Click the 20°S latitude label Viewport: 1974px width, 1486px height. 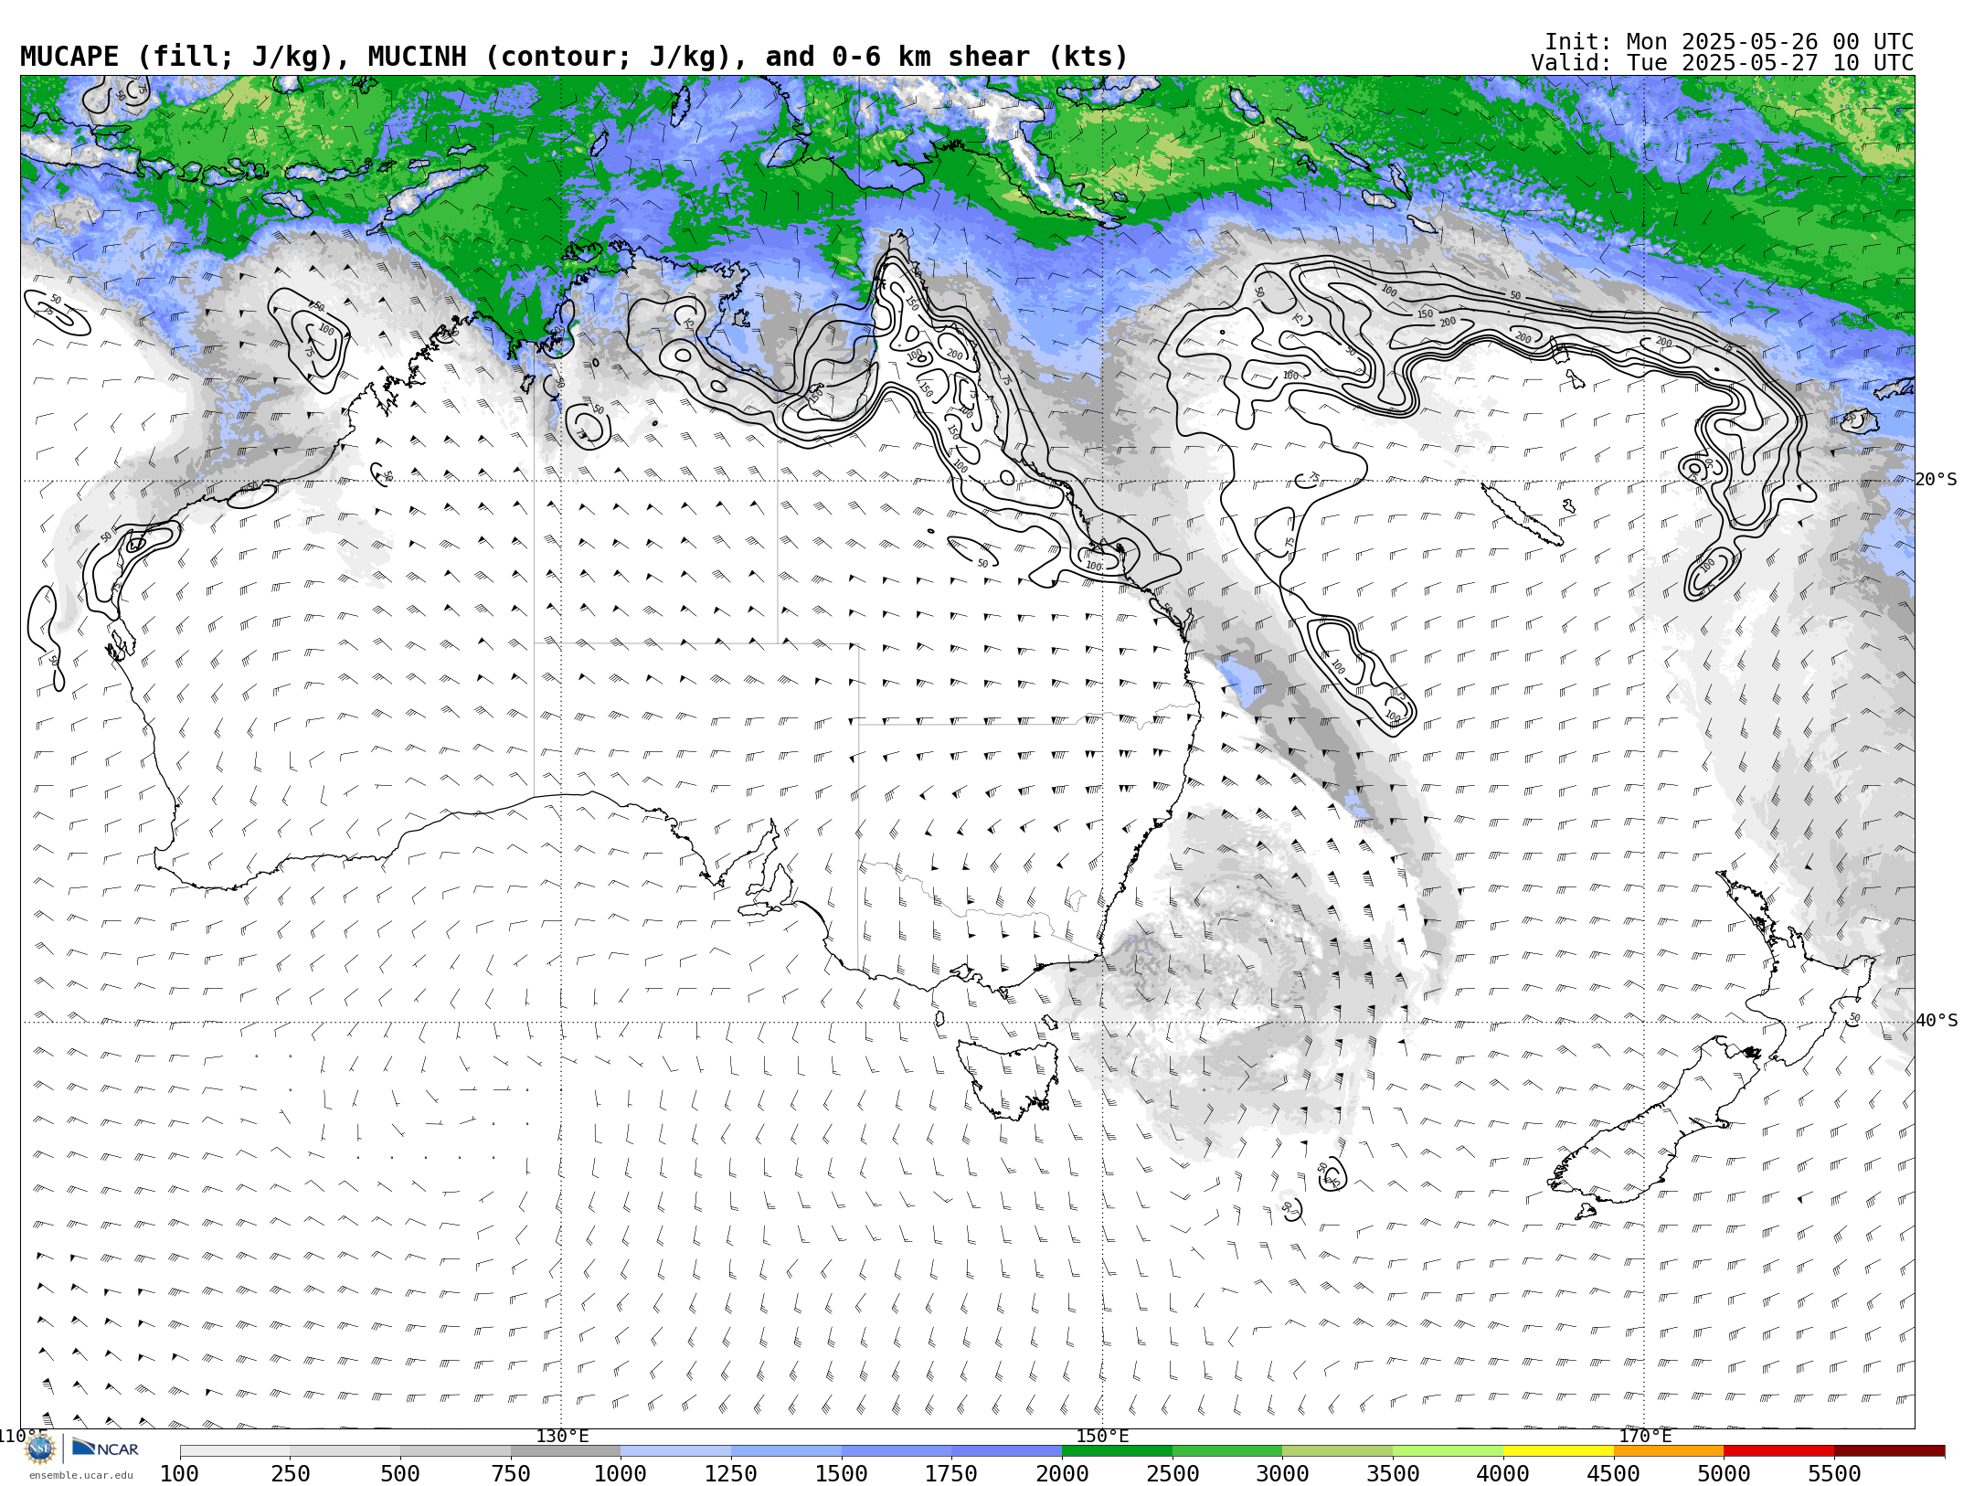pyautogui.click(x=1937, y=480)
